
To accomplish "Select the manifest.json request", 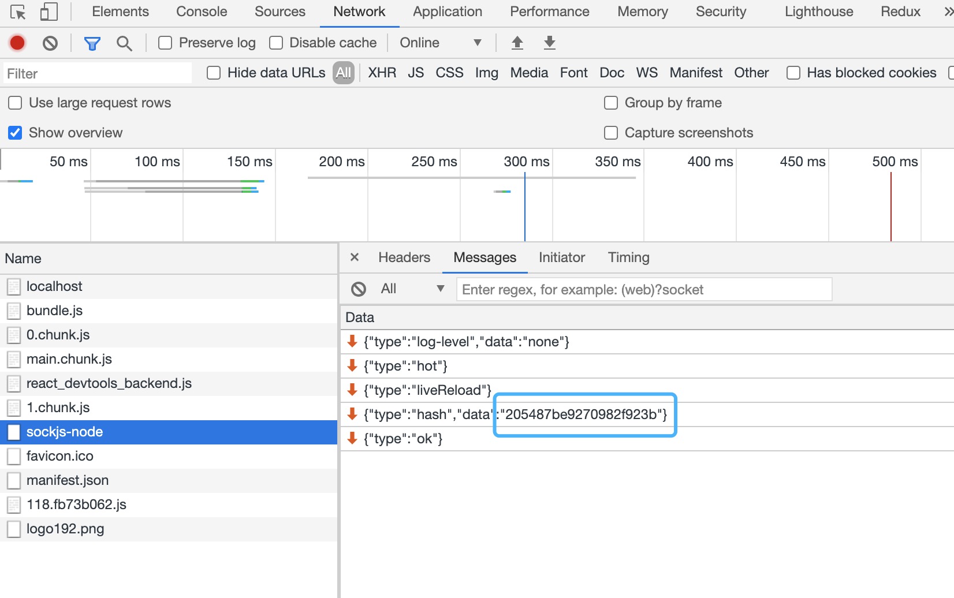I will [169, 480].
